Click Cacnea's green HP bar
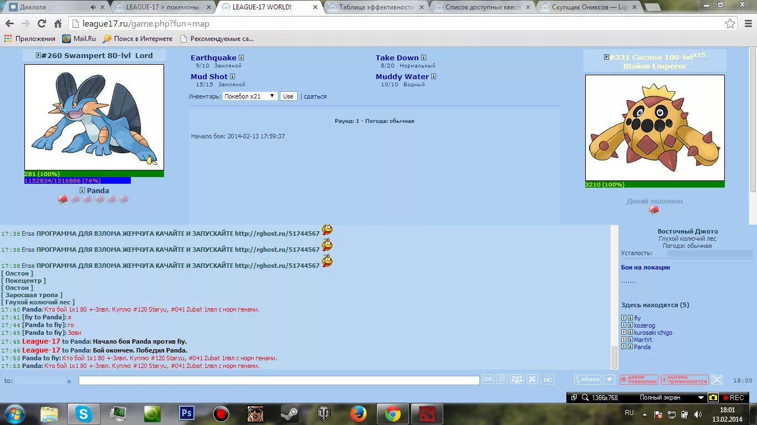757x425 pixels. coord(655,184)
